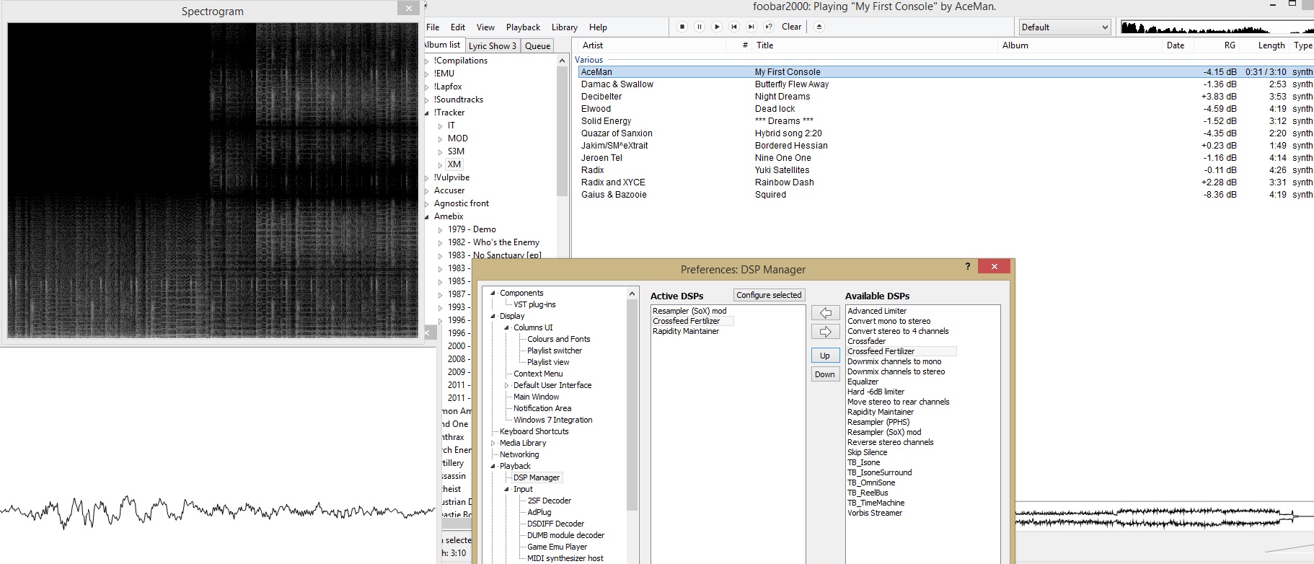
Task: Click the Clear button in the toolbar
Action: 791,27
